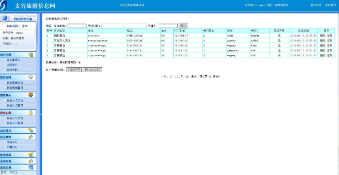Click the 是否审核 column header
The height and width of the screenshot is (175, 339).
click(279, 31)
